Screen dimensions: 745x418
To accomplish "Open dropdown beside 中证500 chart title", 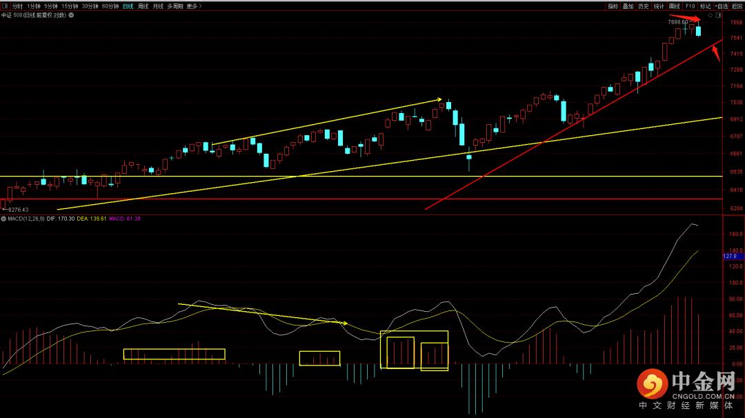I will 71,15.
